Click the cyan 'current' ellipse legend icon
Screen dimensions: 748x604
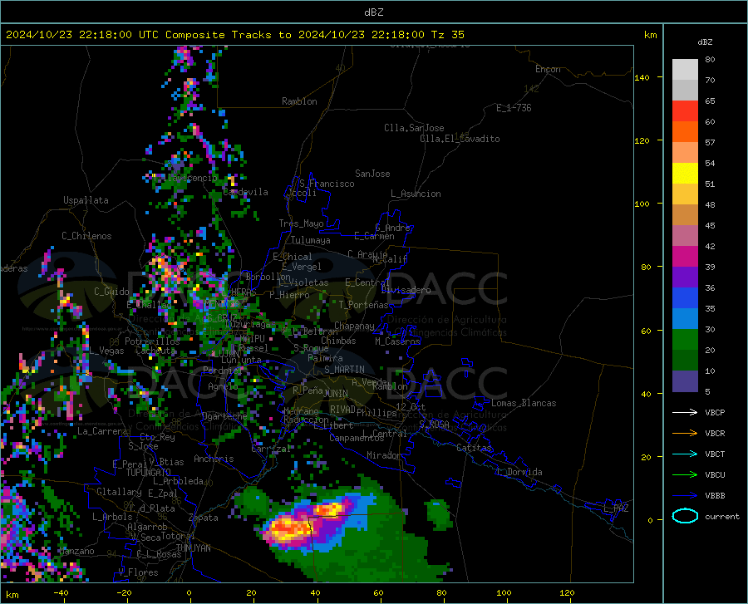[x=685, y=516]
